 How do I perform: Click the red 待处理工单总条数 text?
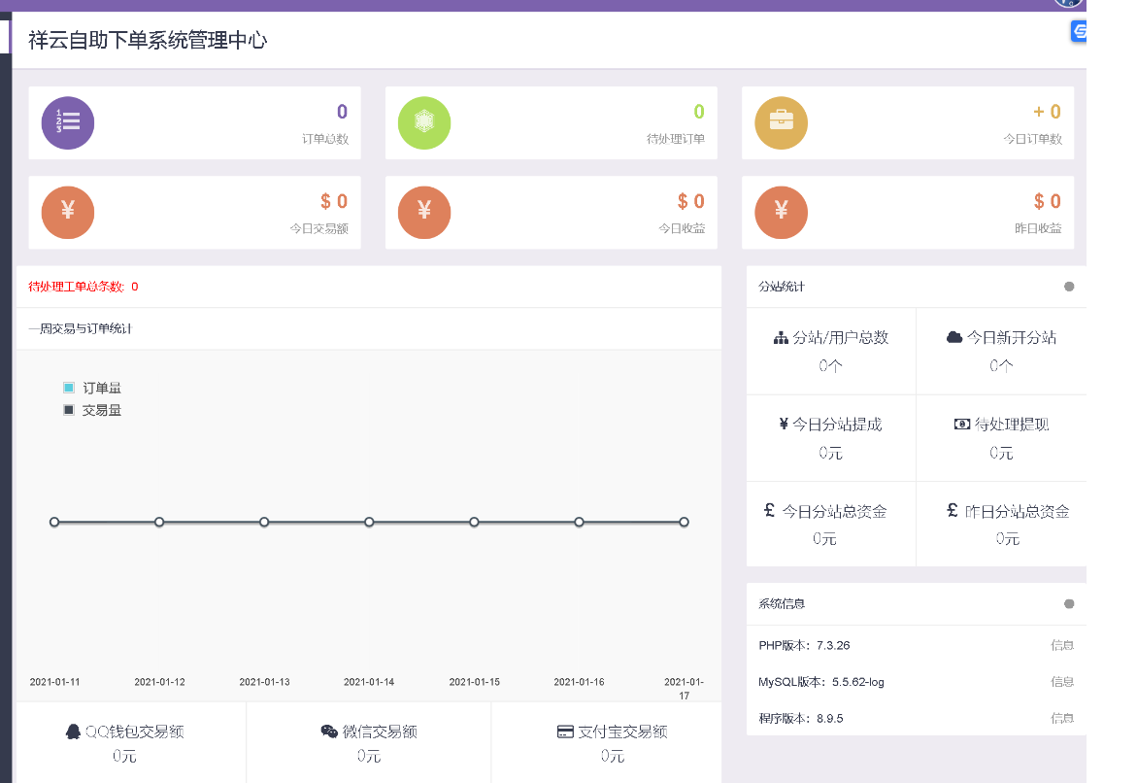click(83, 287)
